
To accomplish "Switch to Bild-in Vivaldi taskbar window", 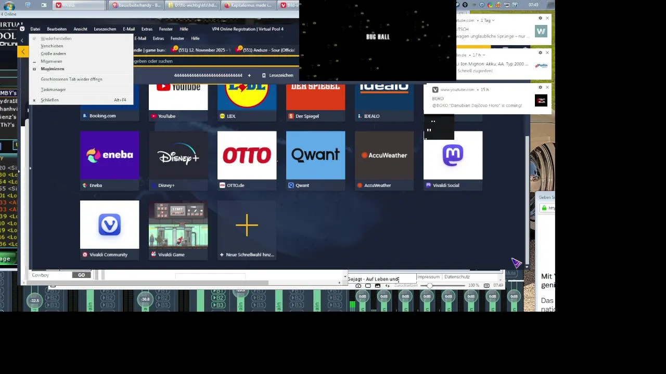I will [288, 5].
